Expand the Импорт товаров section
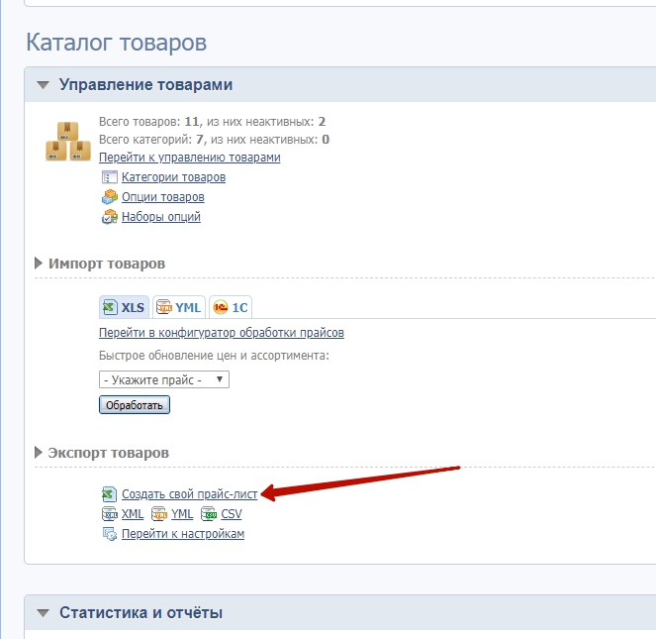The width and height of the screenshot is (656, 639). (x=40, y=264)
